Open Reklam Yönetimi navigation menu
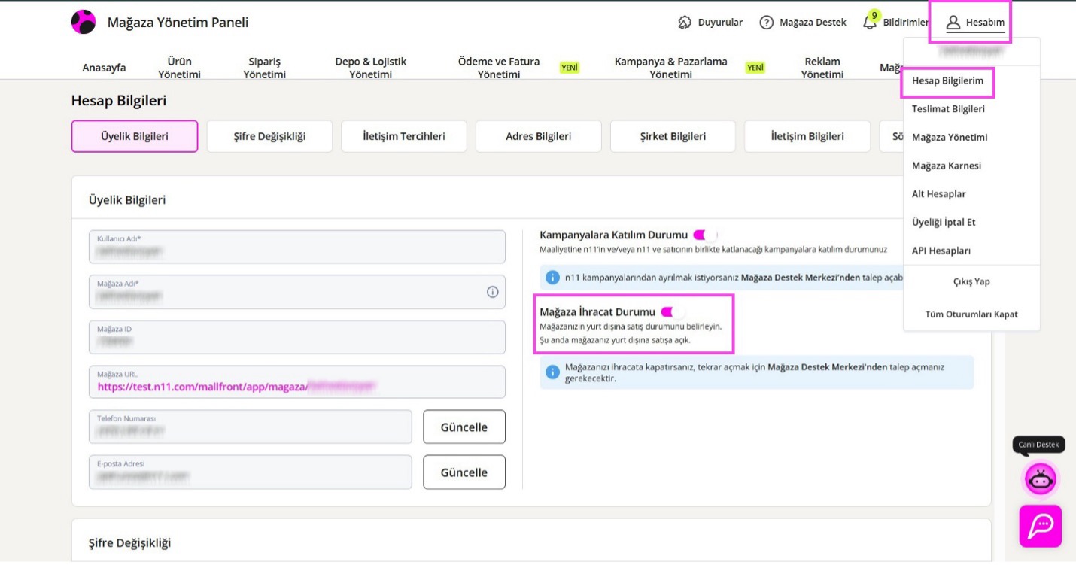The height and width of the screenshot is (565, 1076). [822, 68]
